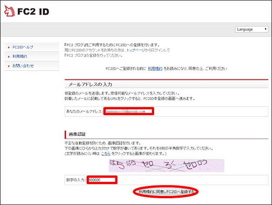Open the underlined 利用規約 link in the notice

155,68
